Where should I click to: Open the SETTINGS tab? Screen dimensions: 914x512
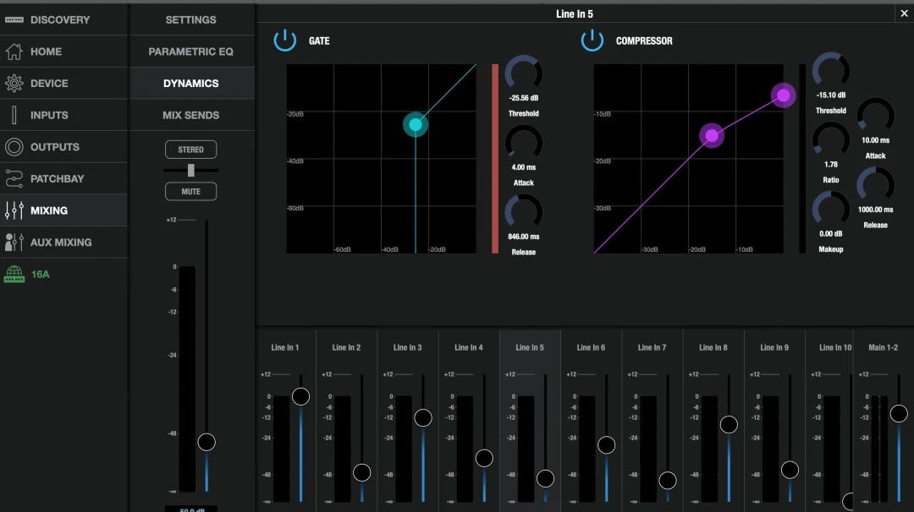(190, 19)
